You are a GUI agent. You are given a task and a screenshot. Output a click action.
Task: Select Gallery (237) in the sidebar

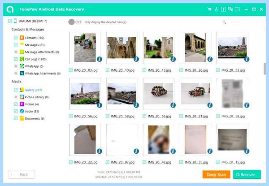(x=33, y=90)
